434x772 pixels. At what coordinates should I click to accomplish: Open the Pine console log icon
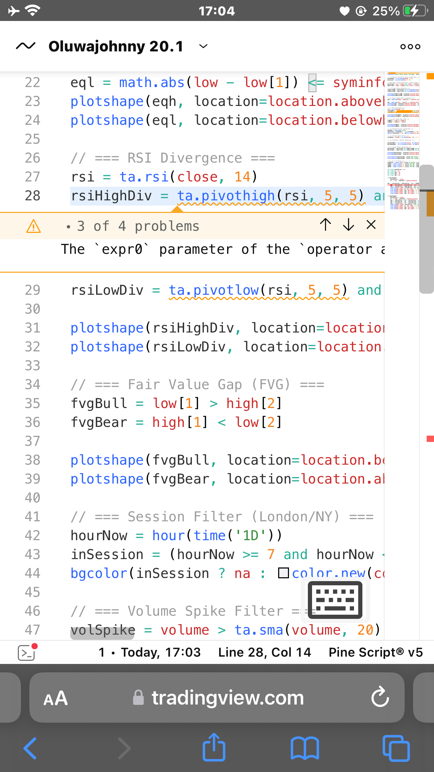[27, 652]
